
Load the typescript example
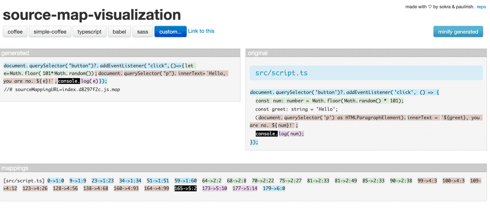pyautogui.click(x=89, y=32)
